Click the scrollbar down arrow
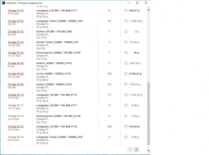 point(148,151)
